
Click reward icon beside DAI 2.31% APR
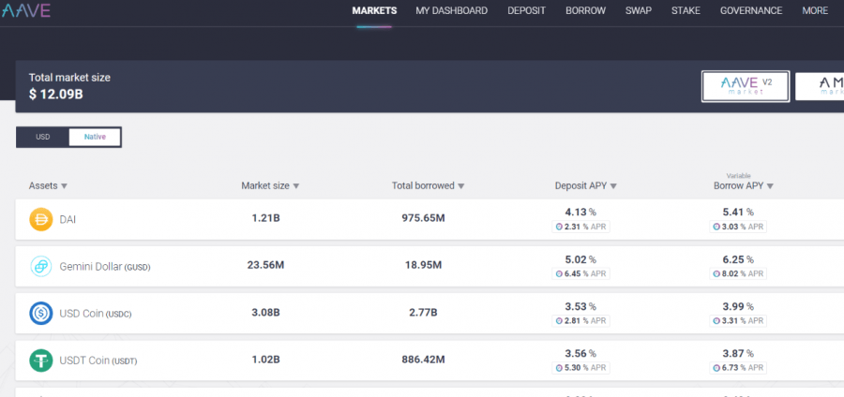(559, 228)
